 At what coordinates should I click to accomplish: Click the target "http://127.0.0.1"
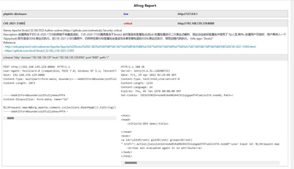[187, 14]
